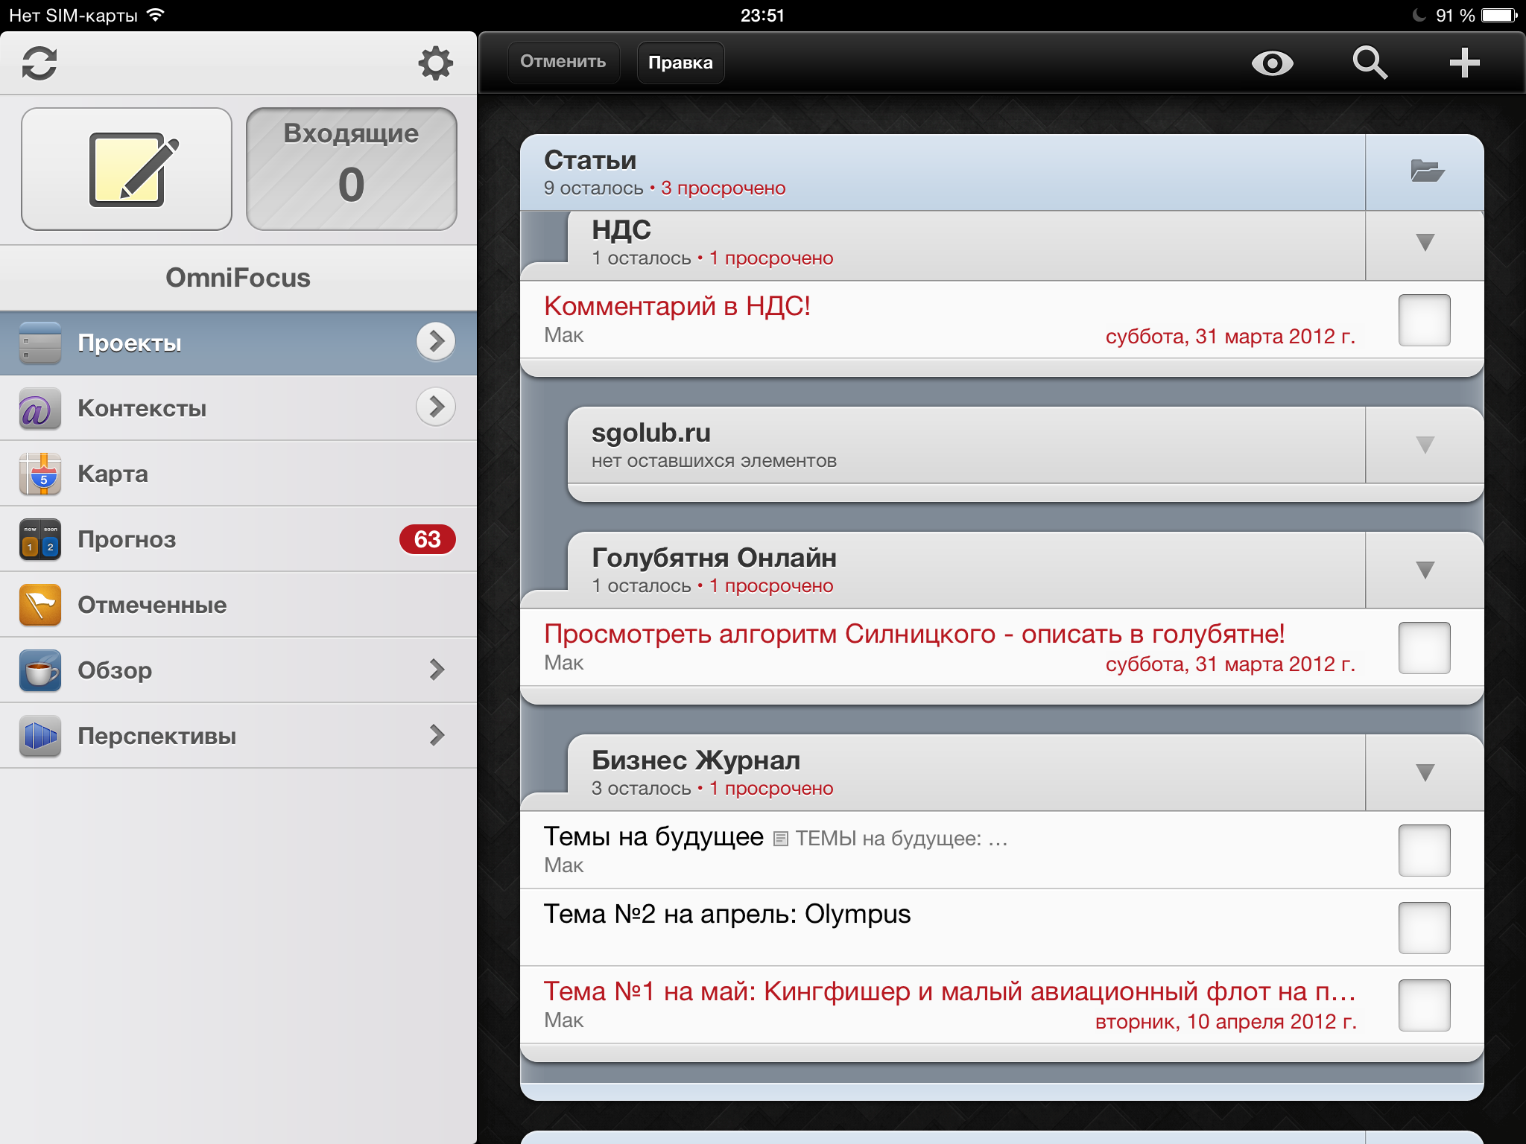Add a new item with the plus icon

pos(1464,63)
